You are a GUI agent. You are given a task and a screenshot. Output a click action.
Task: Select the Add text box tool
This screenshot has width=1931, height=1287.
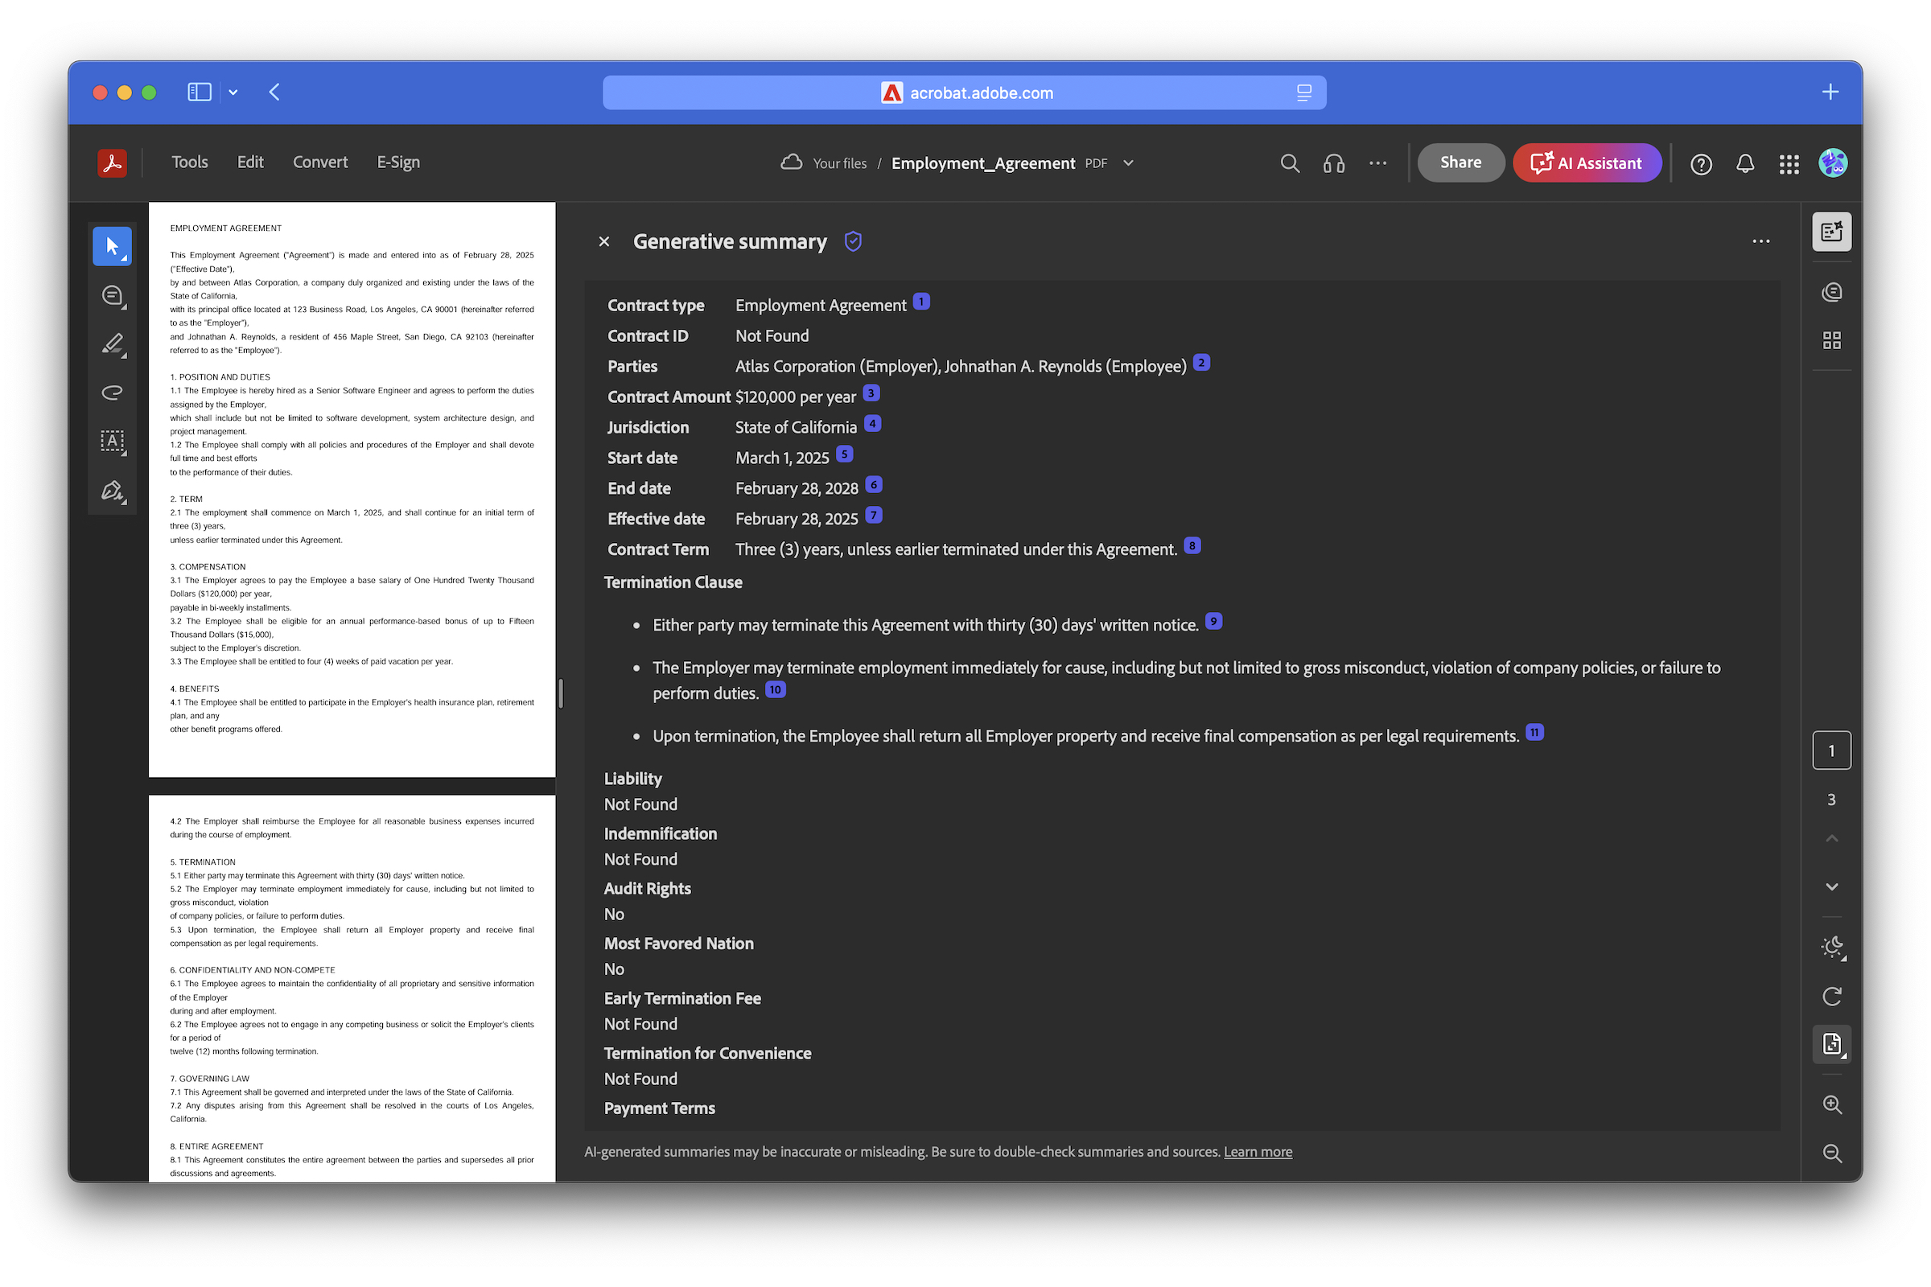pos(113,442)
